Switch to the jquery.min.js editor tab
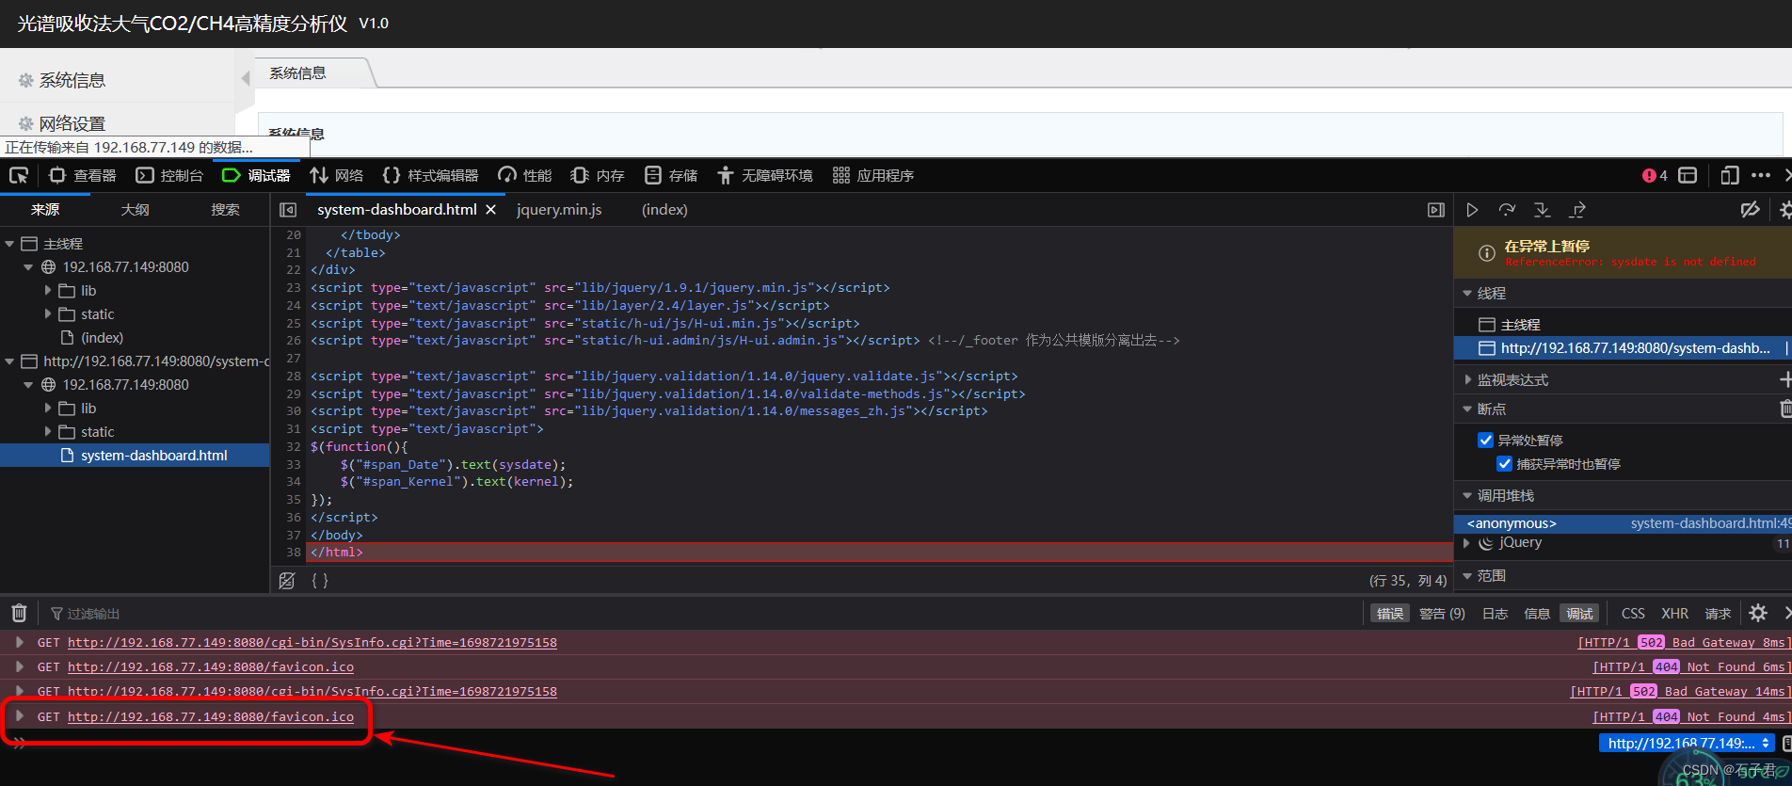1792x786 pixels. 559,210
